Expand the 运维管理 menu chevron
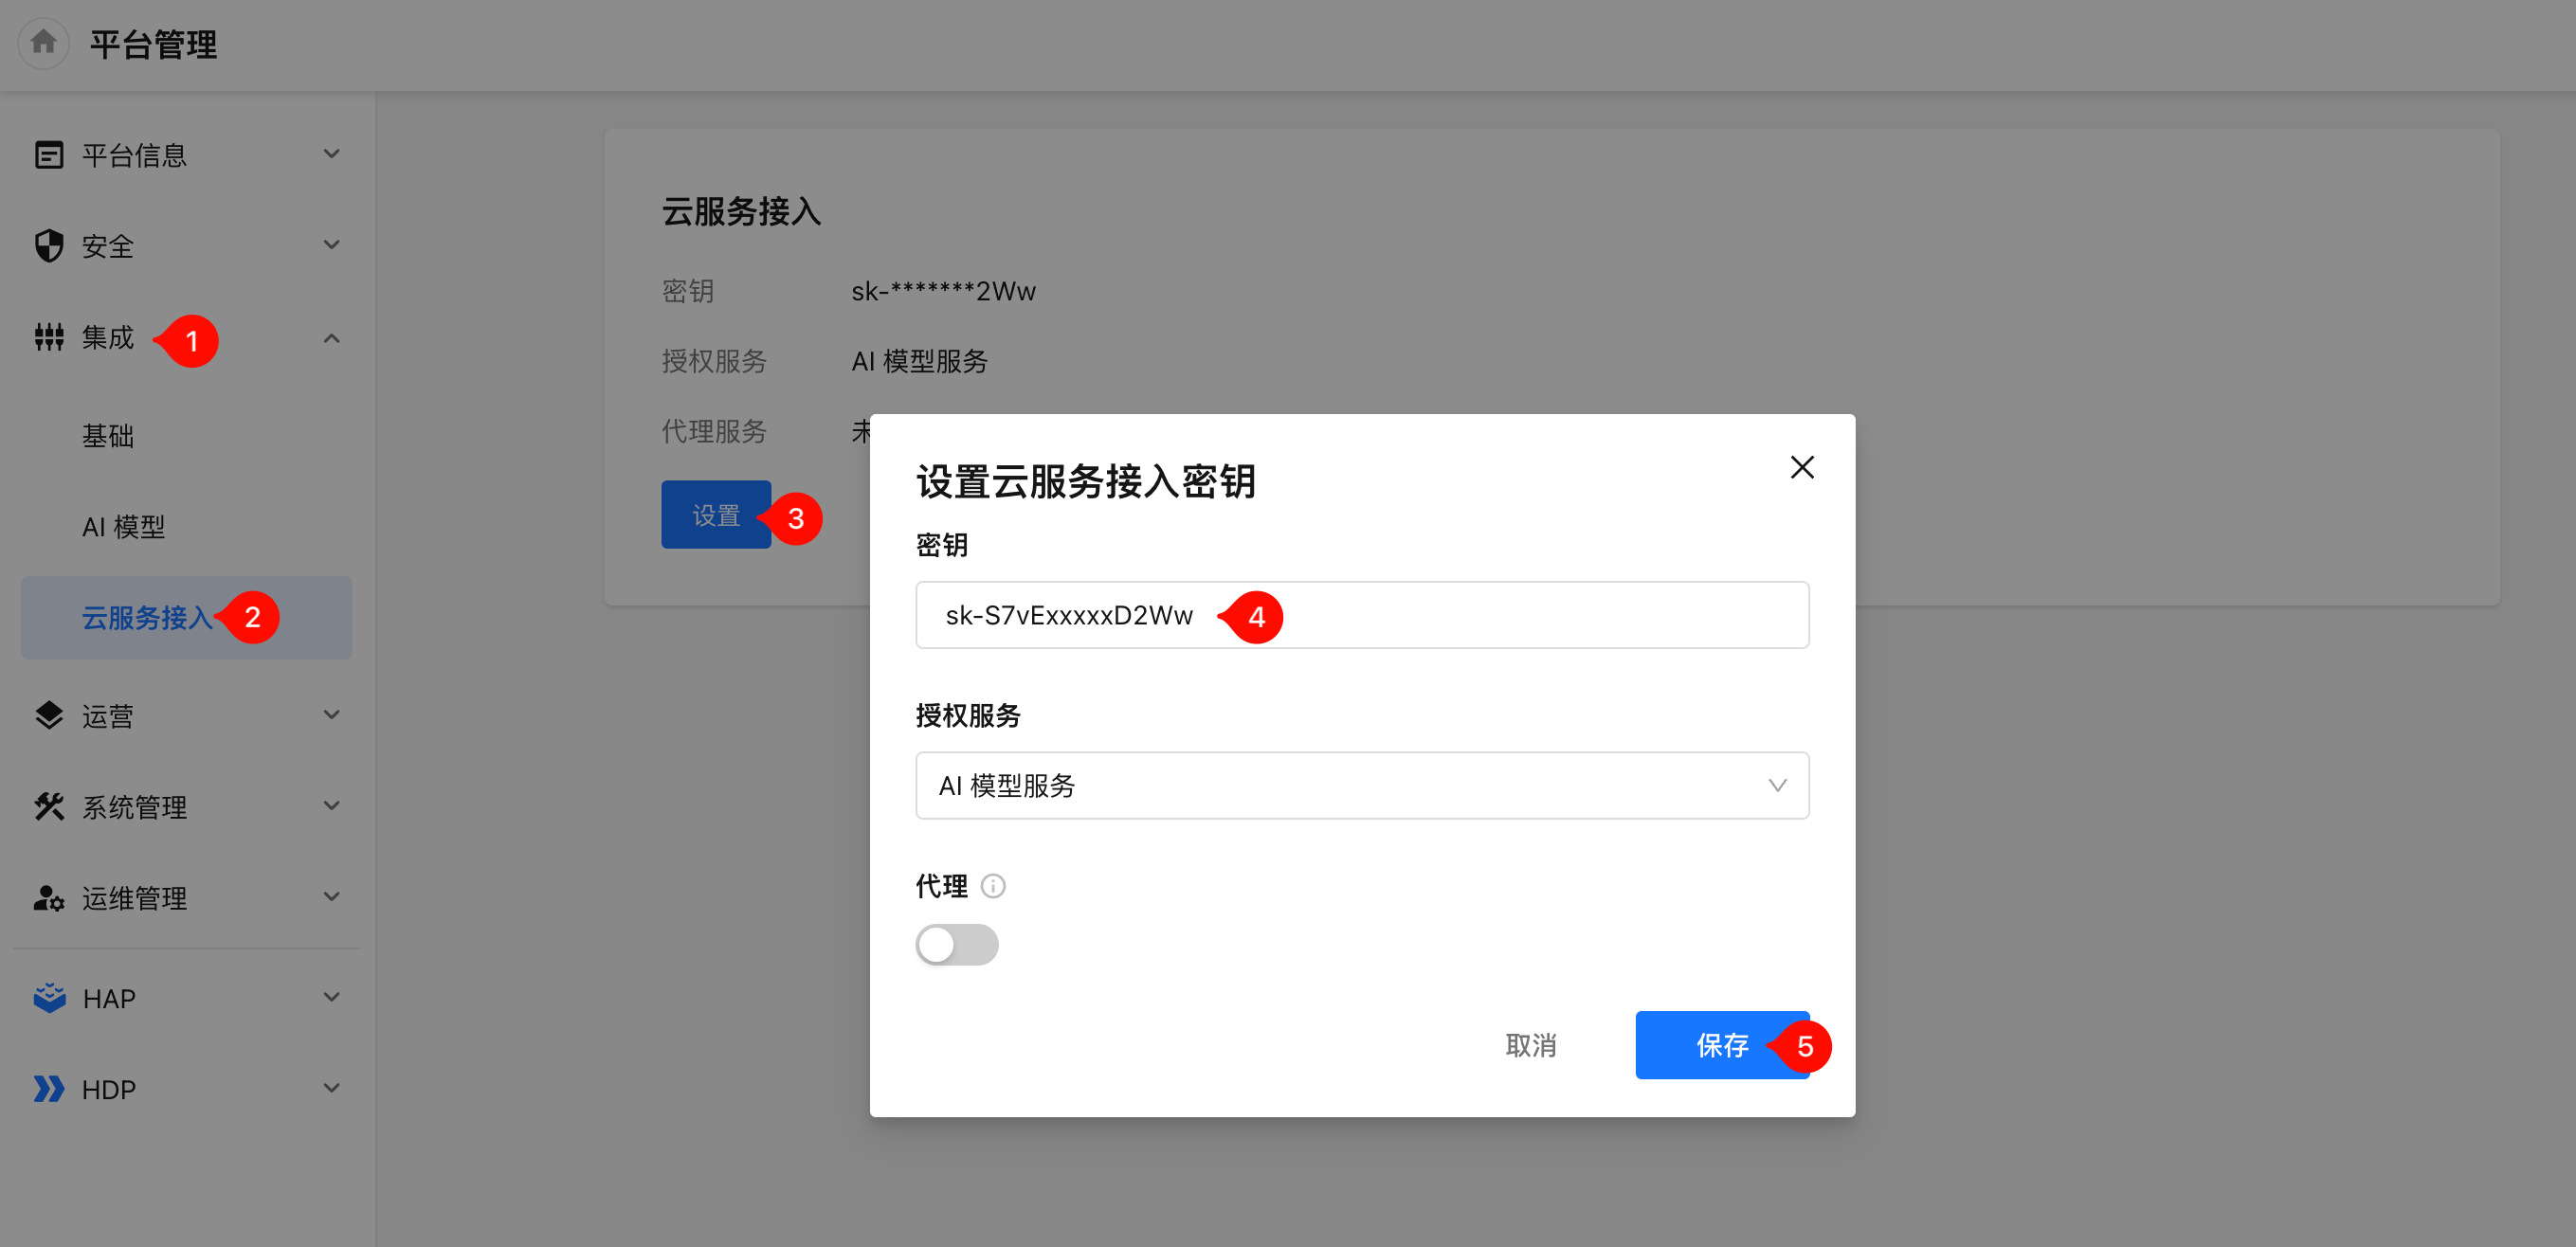 point(332,897)
